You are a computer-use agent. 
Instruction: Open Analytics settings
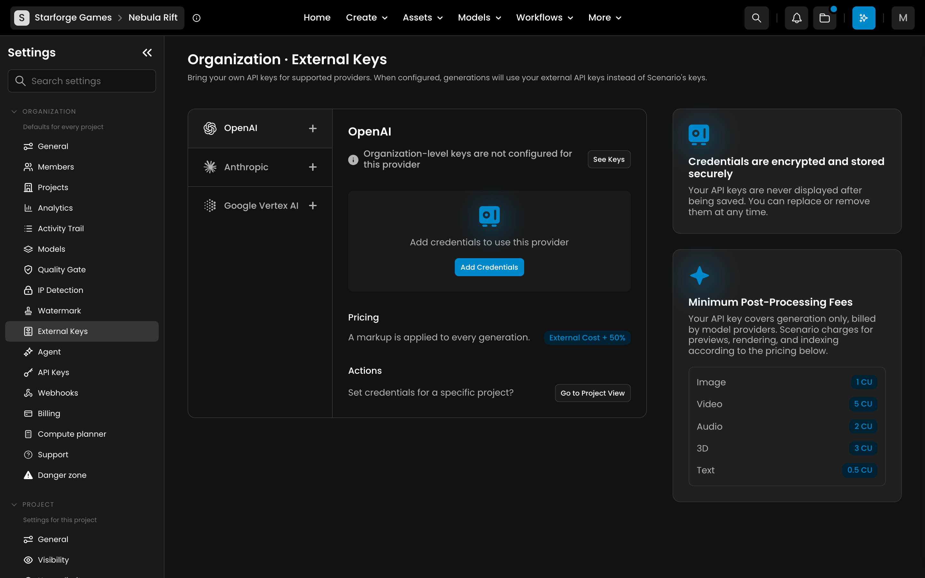click(82, 208)
